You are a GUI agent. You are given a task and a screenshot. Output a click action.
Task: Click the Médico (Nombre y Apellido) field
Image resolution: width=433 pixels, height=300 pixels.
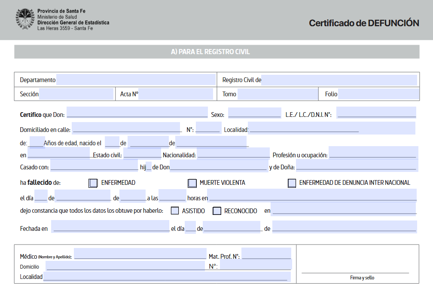tap(140, 254)
